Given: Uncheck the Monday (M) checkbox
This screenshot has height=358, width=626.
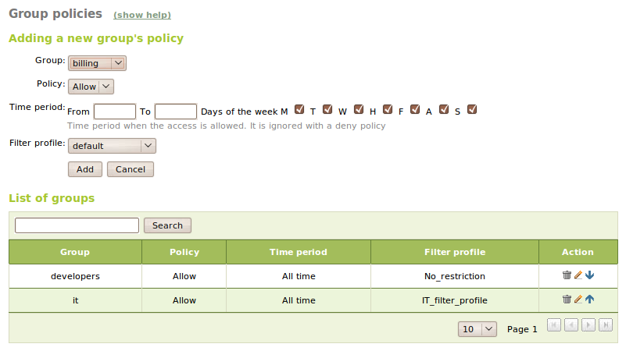Looking at the screenshot, I should pyautogui.click(x=299, y=110).
